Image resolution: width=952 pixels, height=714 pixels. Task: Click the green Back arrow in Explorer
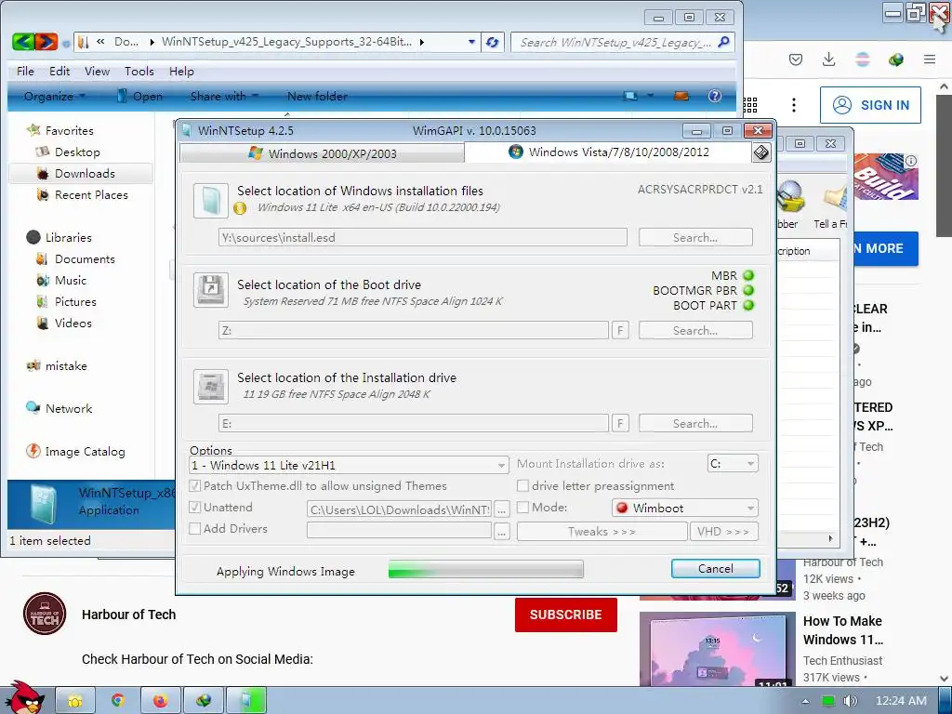pyautogui.click(x=23, y=41)
